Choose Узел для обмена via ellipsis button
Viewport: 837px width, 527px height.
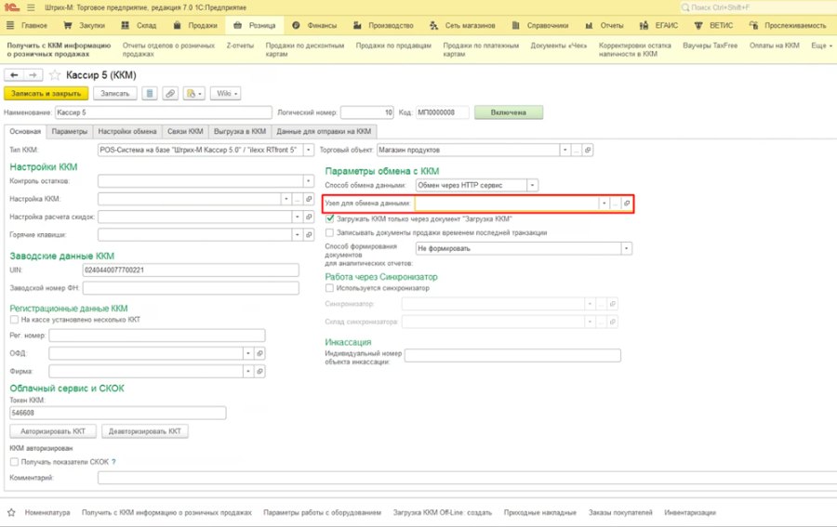pos(616,204)
